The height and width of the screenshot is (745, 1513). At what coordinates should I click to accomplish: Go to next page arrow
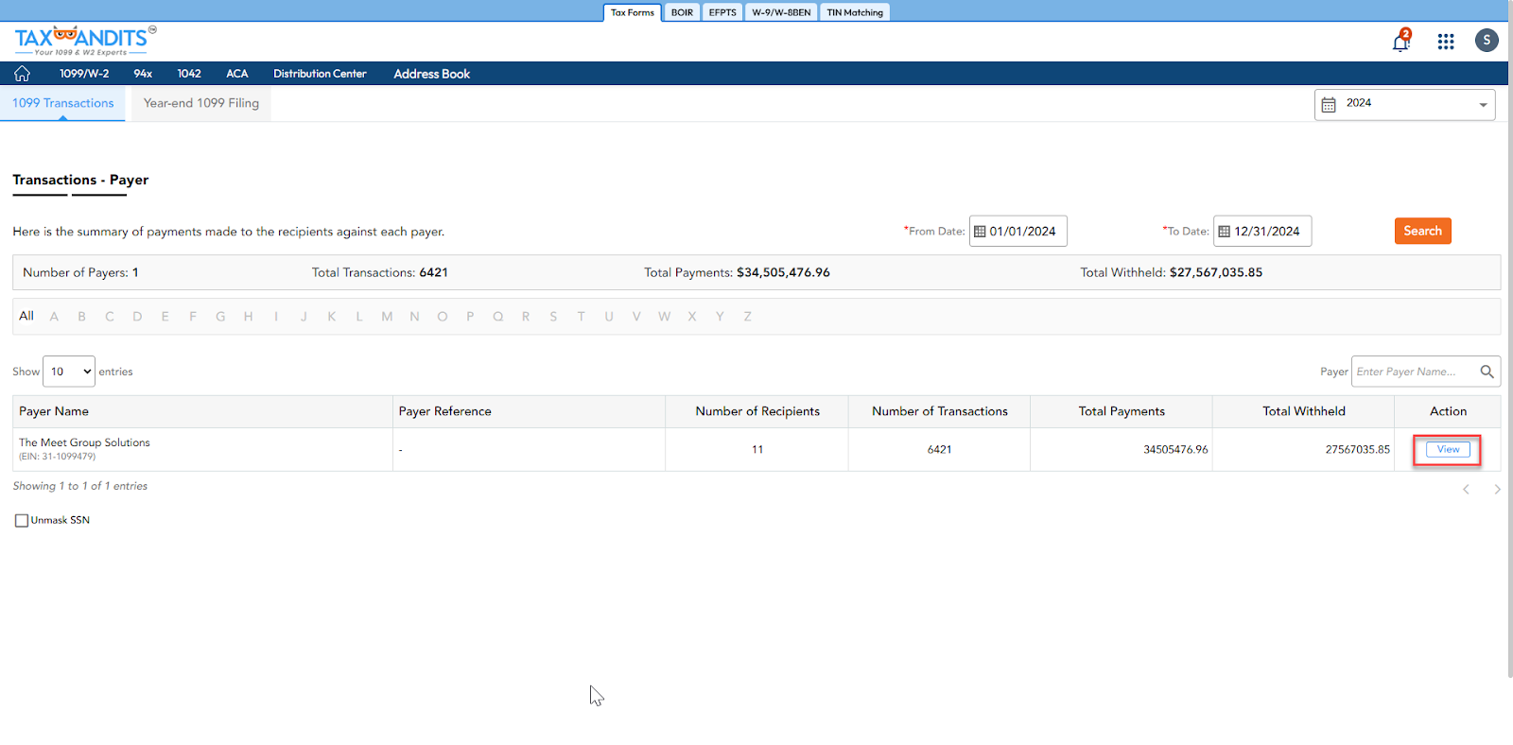1497,489
